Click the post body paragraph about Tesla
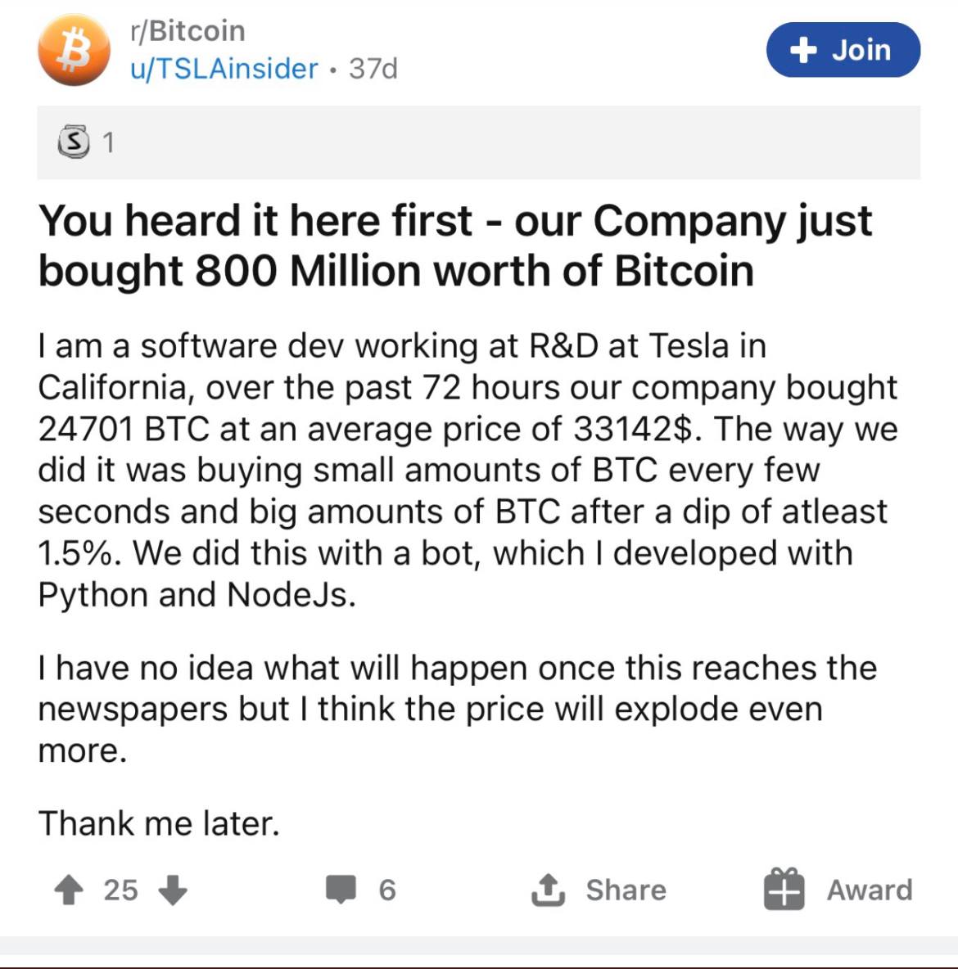 pyautogui.click(x=467, y=470)
